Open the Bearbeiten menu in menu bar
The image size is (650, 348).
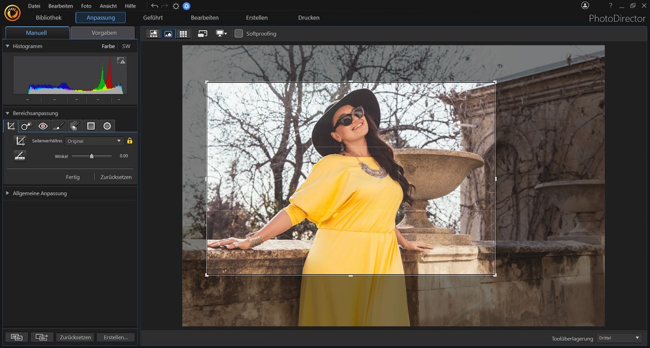[x=60, y=6]
